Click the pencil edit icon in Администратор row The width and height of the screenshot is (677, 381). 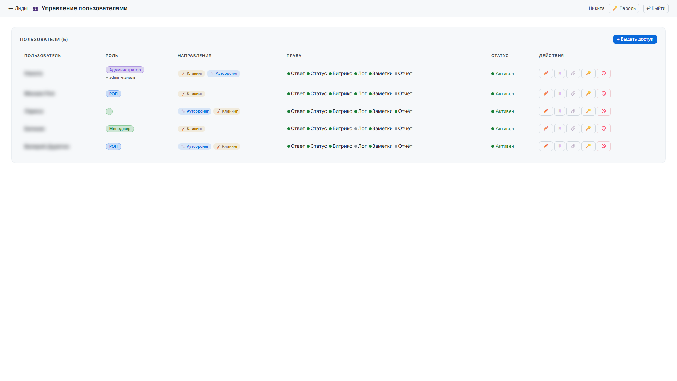(546, 73)
